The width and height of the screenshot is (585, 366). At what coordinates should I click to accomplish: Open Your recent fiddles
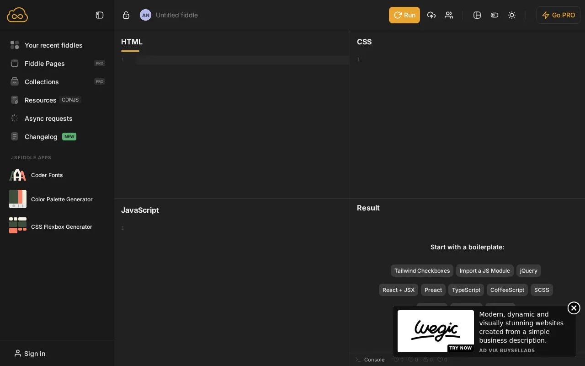(57, 45)
